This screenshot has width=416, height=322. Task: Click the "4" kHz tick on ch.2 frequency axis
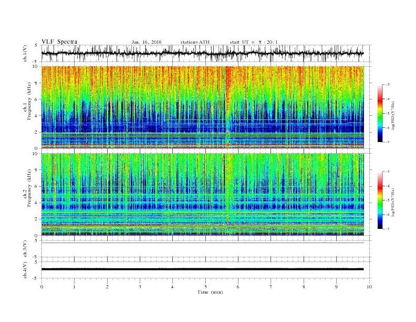(37, 203)
